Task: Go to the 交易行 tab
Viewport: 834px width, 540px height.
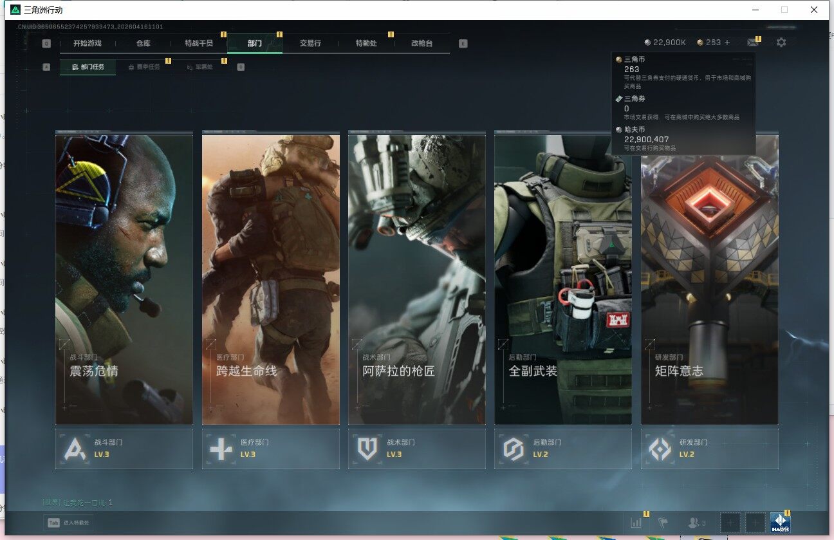Action: pos(310,43)
